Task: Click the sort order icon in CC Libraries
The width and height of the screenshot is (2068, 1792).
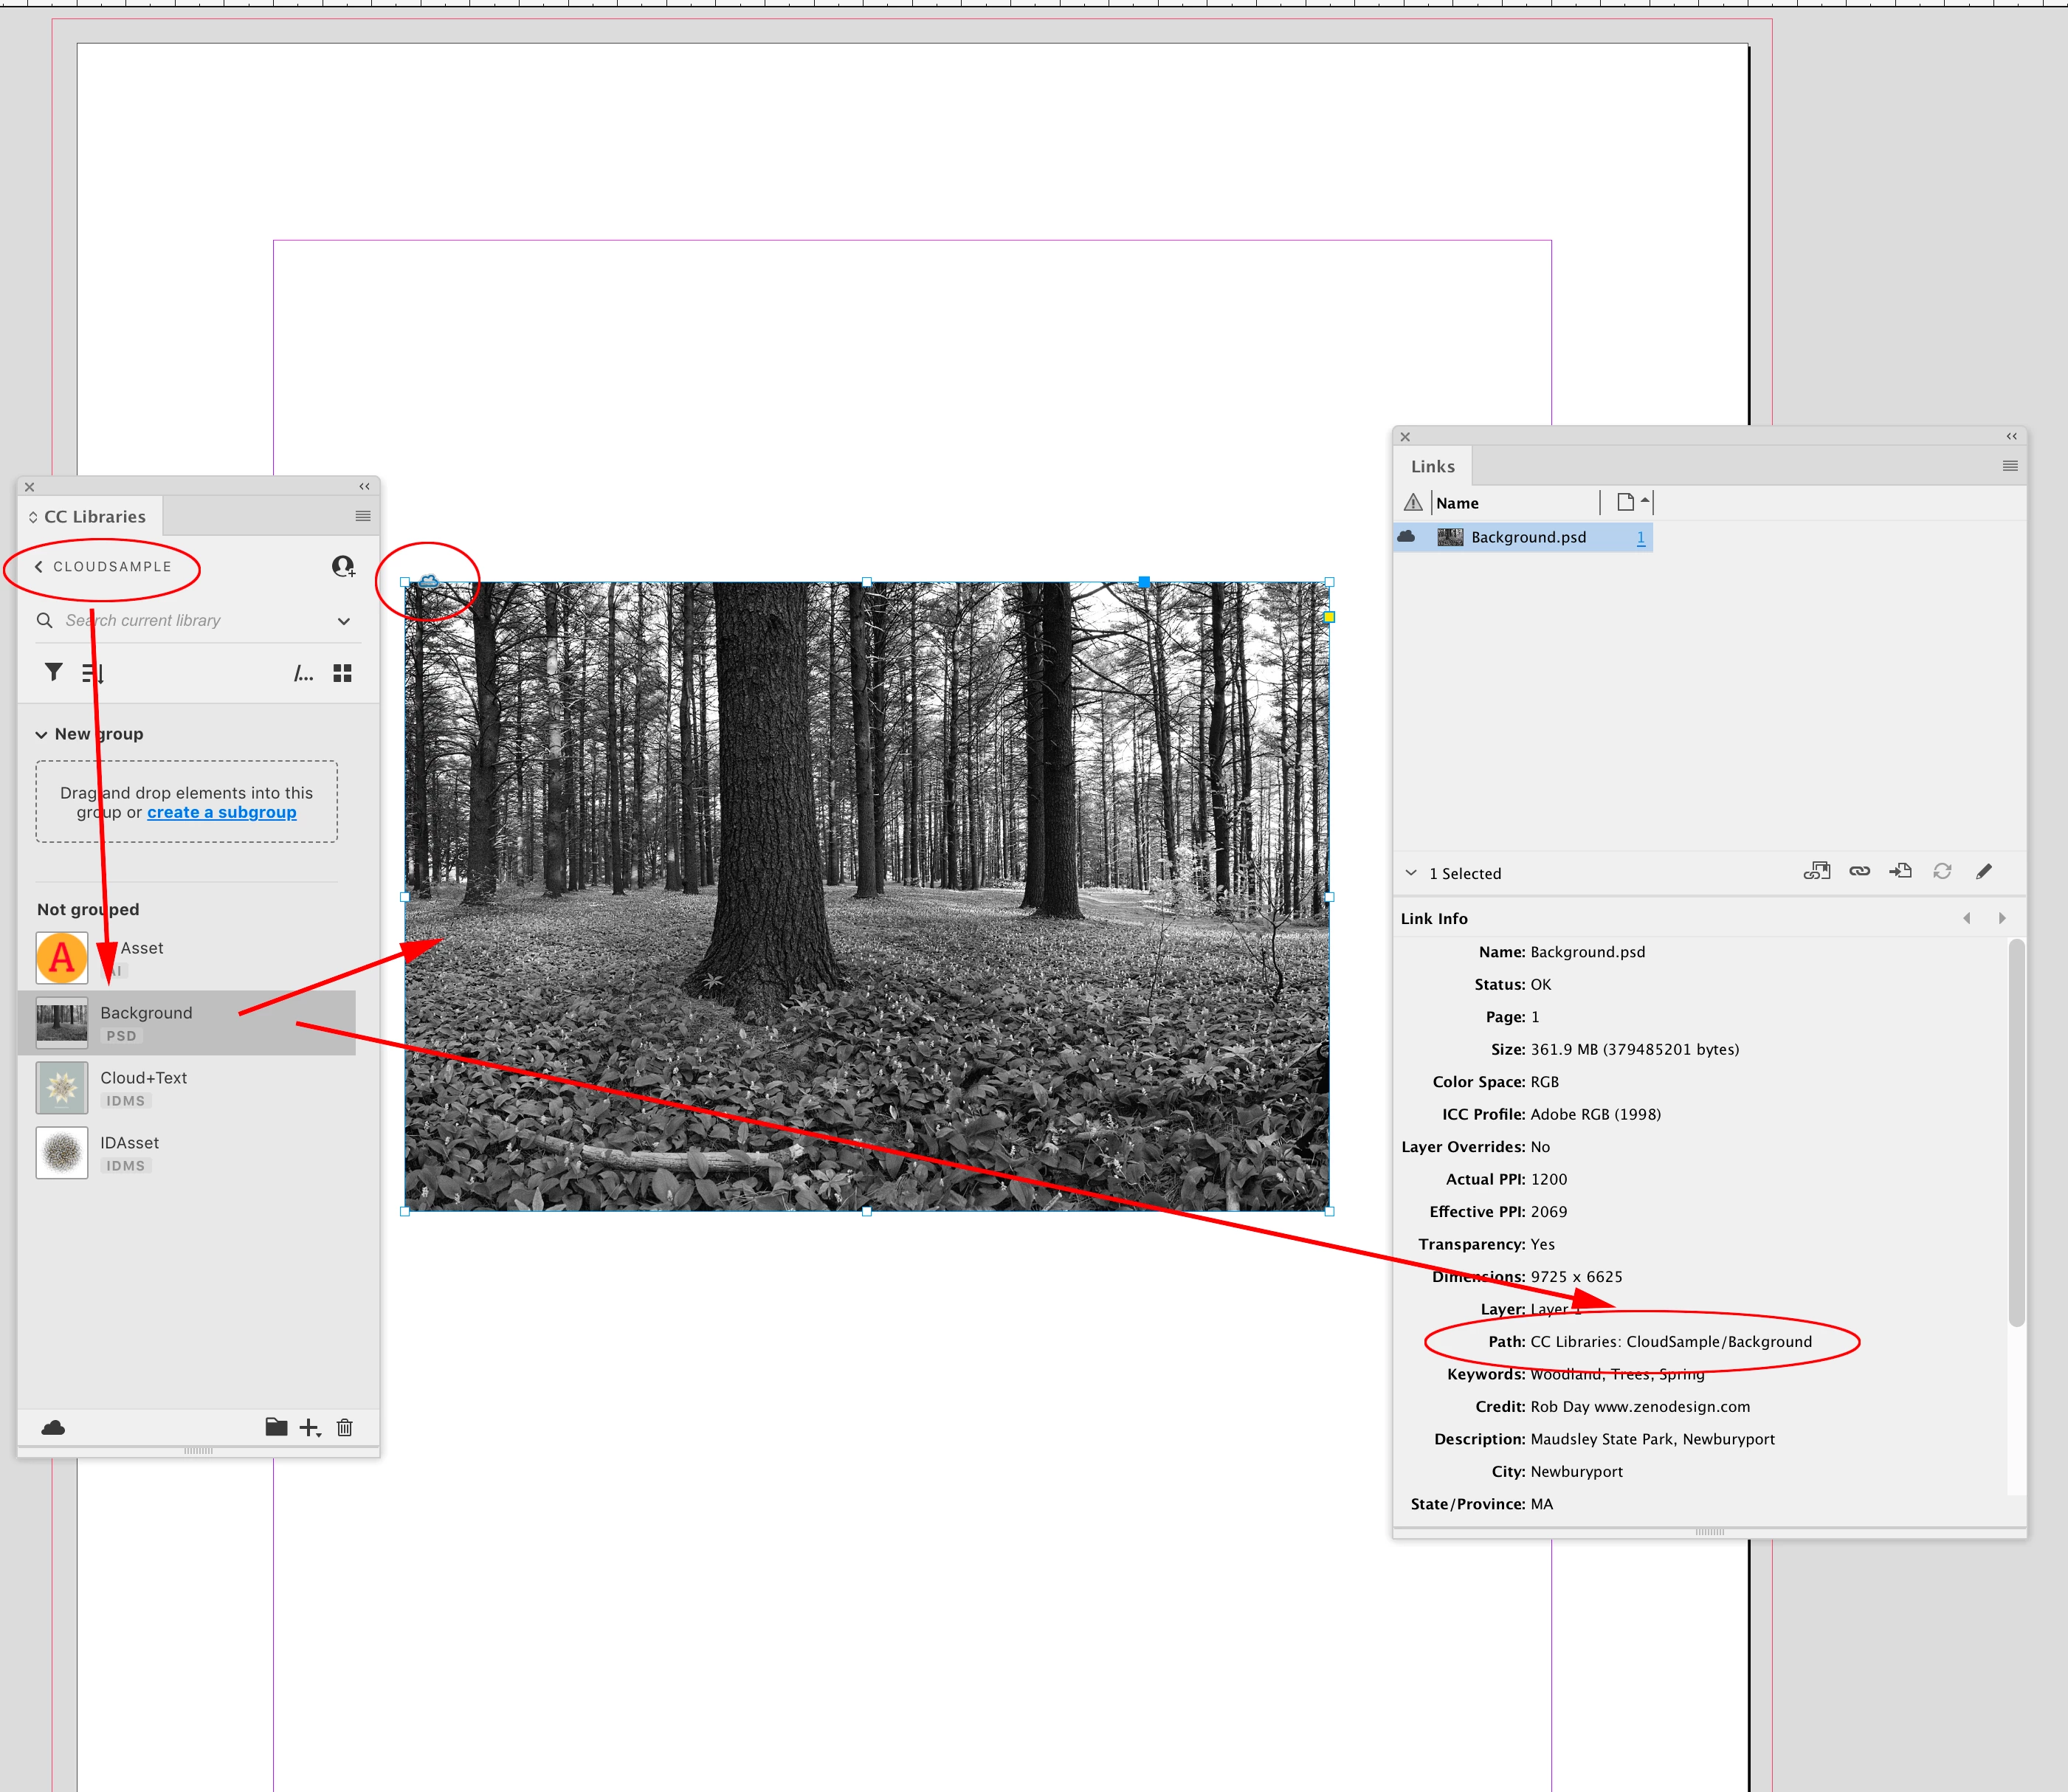Action: point(93,673)
